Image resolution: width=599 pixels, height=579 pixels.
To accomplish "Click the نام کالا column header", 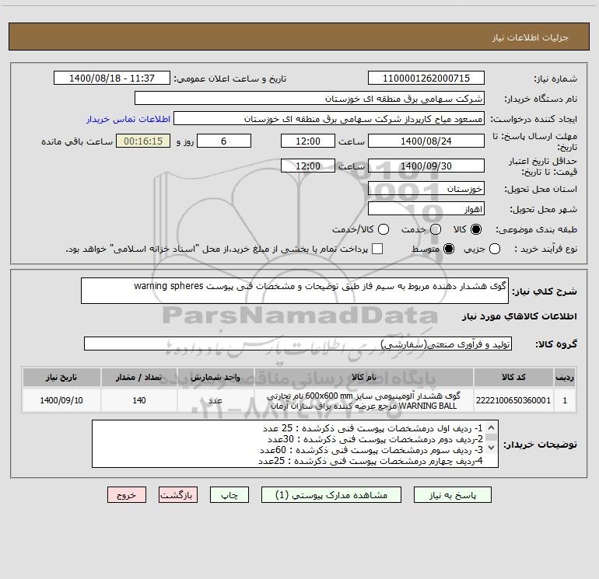I will click(x=364, y=377).
